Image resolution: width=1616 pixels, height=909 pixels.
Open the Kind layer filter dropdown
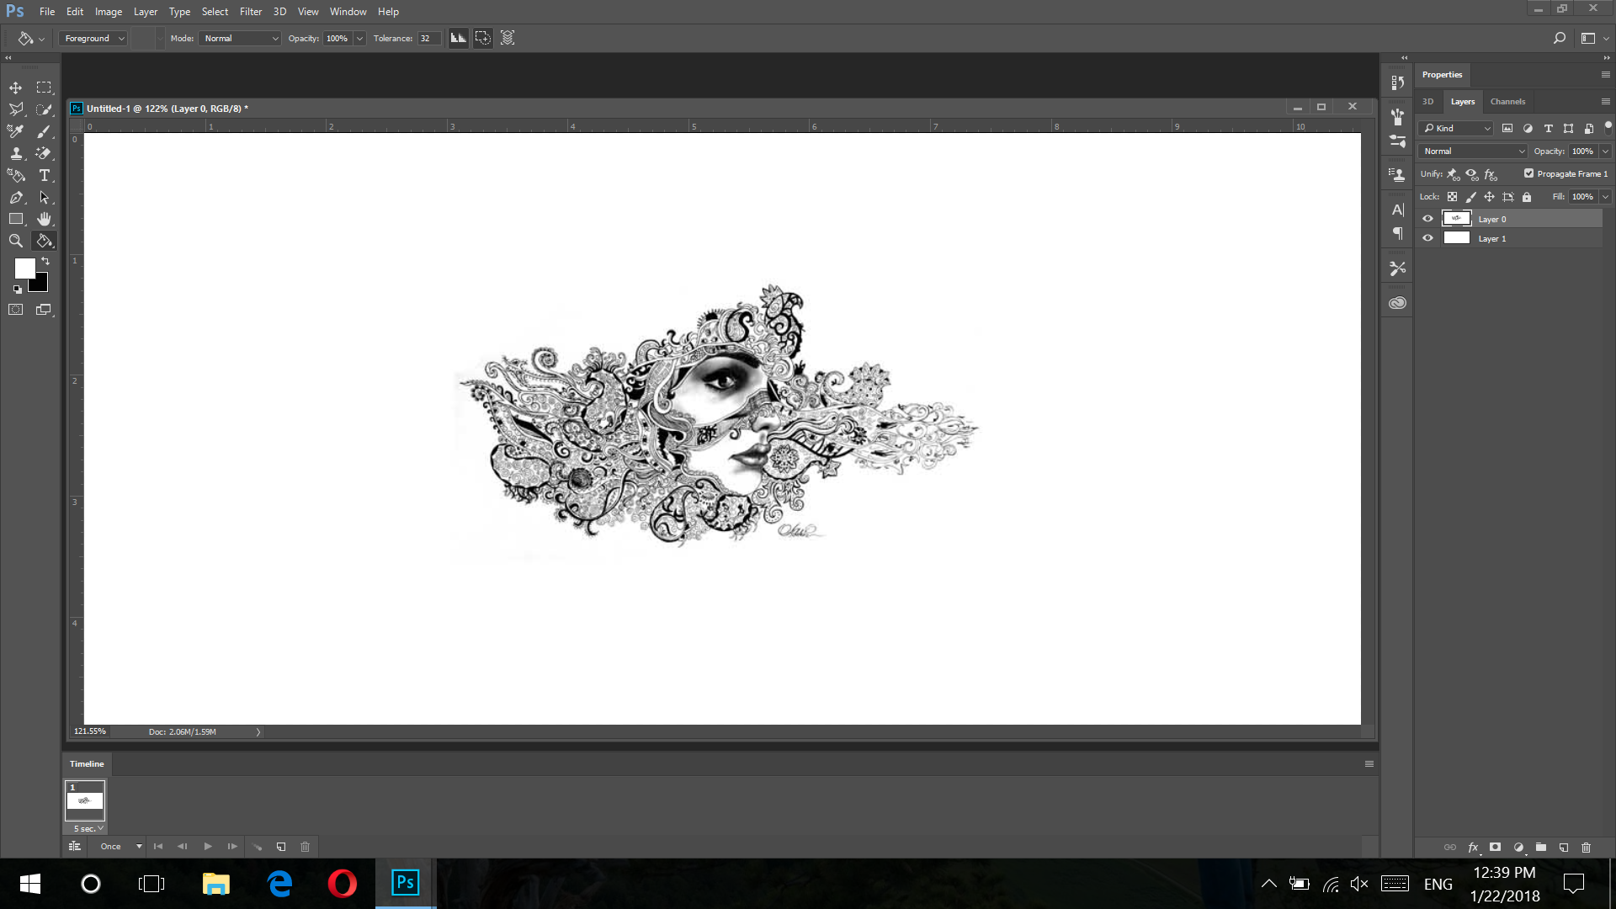click(1454, 128)
